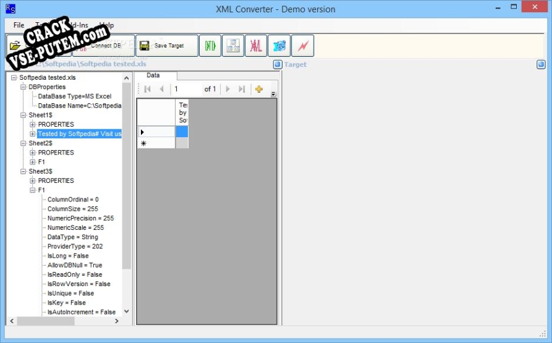Image resolution: width=552 pixels, height=343 pixels.
Task: Collapse the Sheet2$ node
Action: pyautogui.click(x=23, y=143)
